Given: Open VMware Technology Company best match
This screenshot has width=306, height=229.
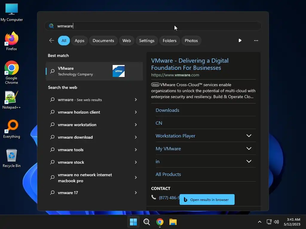Looking at the screenshot, I should (94, 71).
